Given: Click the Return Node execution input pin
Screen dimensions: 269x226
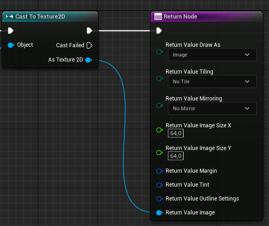Looking at the screenshot, I should tap(159, 31).
